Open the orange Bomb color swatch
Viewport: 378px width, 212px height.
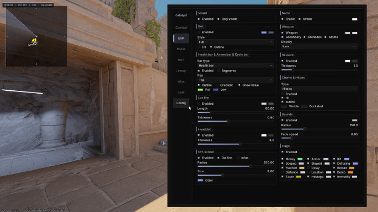point(350,172)
